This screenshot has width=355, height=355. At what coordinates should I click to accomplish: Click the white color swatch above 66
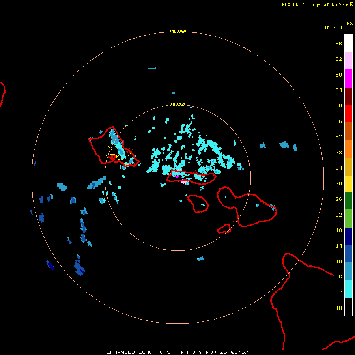(348, 43)
